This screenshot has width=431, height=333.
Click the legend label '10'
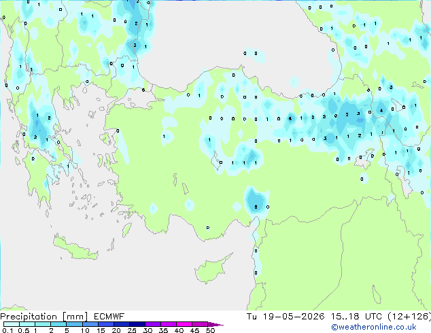click(x=85, y=330)
